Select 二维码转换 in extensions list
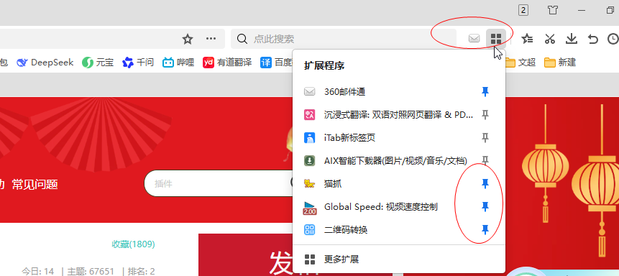 [399, 229]
